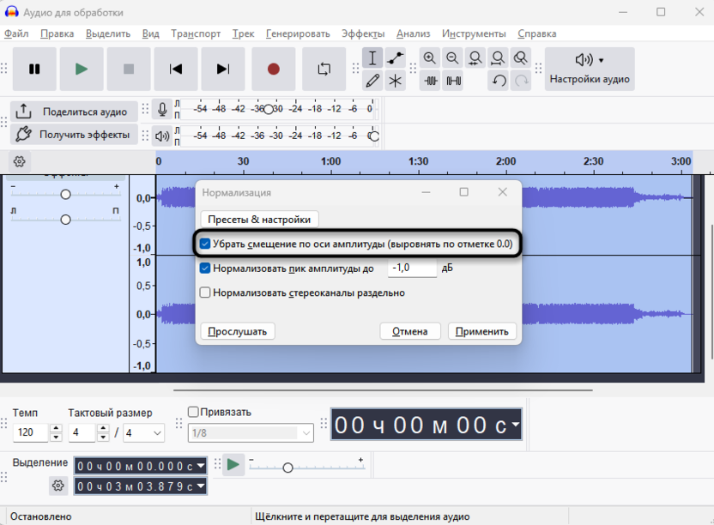The width and height of the screenshot is (714, 525).
Task: Select the Envelope tool
Action: pos(396,58)
